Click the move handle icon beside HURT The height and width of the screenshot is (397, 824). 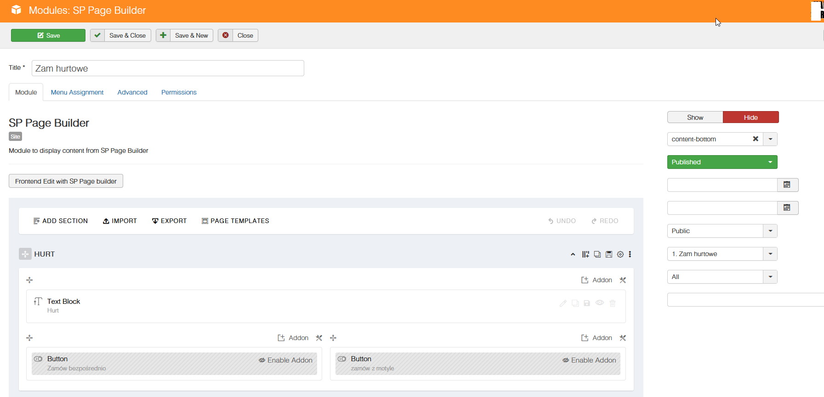pos(25,254)
